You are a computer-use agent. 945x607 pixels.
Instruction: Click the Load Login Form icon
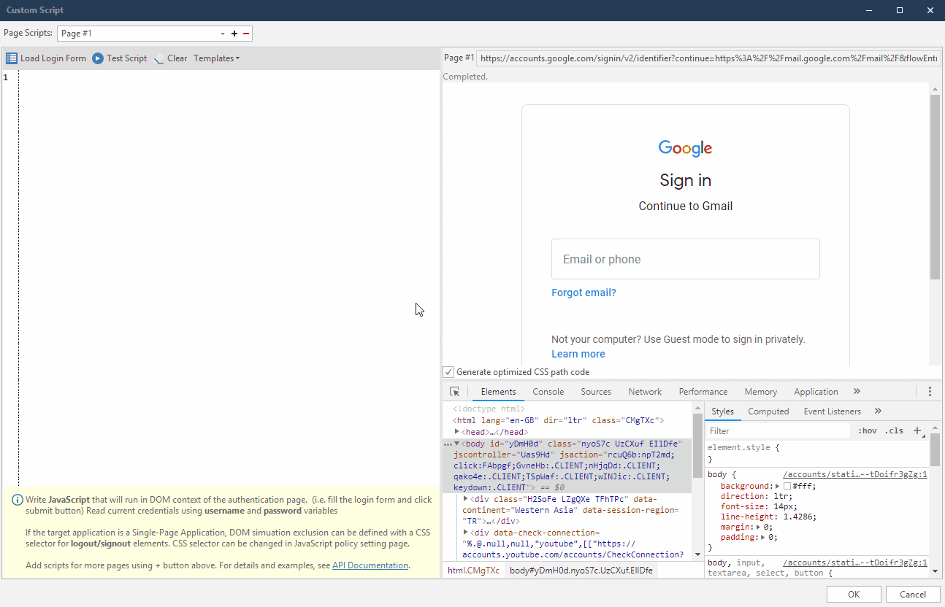[11, 58]
